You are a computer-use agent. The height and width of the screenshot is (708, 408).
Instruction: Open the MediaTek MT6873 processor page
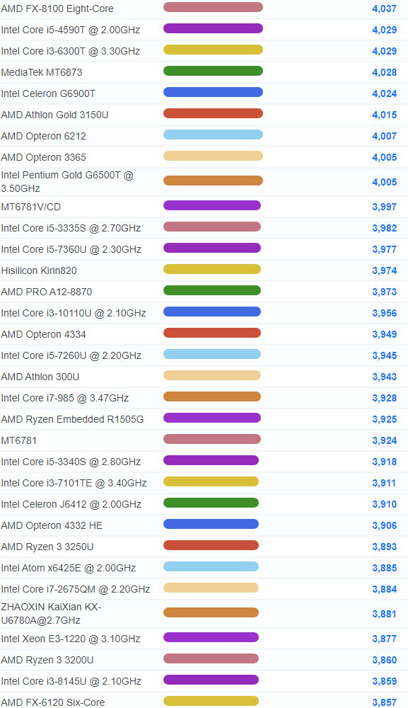tap(42, 72)
